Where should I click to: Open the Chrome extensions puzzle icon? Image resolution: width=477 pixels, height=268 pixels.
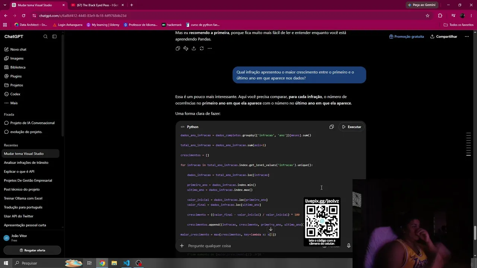pyautogui.click(x=440, y=16)
